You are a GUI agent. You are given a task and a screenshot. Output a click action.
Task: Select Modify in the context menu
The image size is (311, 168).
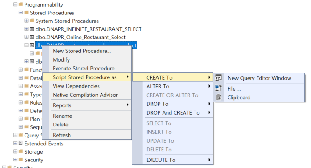(87, 59)
